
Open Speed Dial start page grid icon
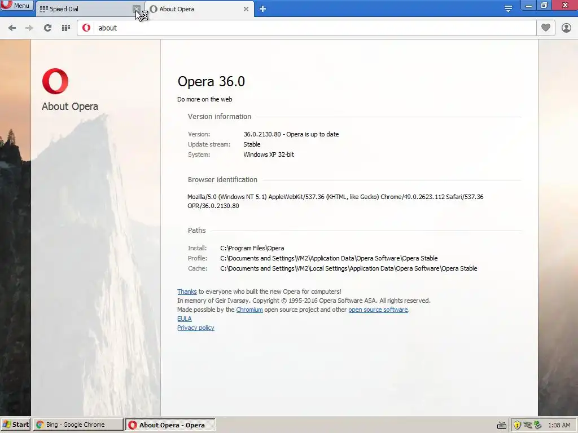point(66,28)
